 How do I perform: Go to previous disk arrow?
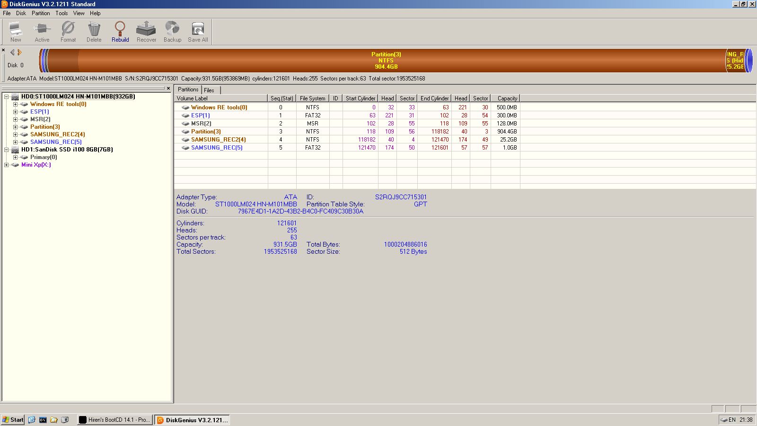click(12, 53)
